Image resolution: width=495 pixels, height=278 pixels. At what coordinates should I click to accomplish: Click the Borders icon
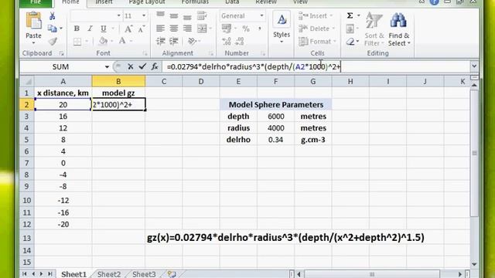coord(77,41)
